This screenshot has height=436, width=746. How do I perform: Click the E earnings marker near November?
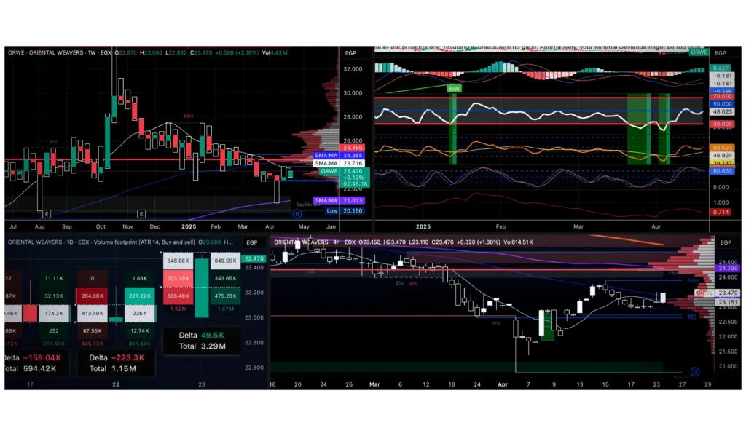click(x=141, y=214)
